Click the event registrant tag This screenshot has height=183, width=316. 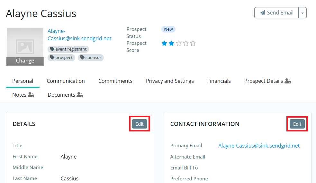[68, 49]
